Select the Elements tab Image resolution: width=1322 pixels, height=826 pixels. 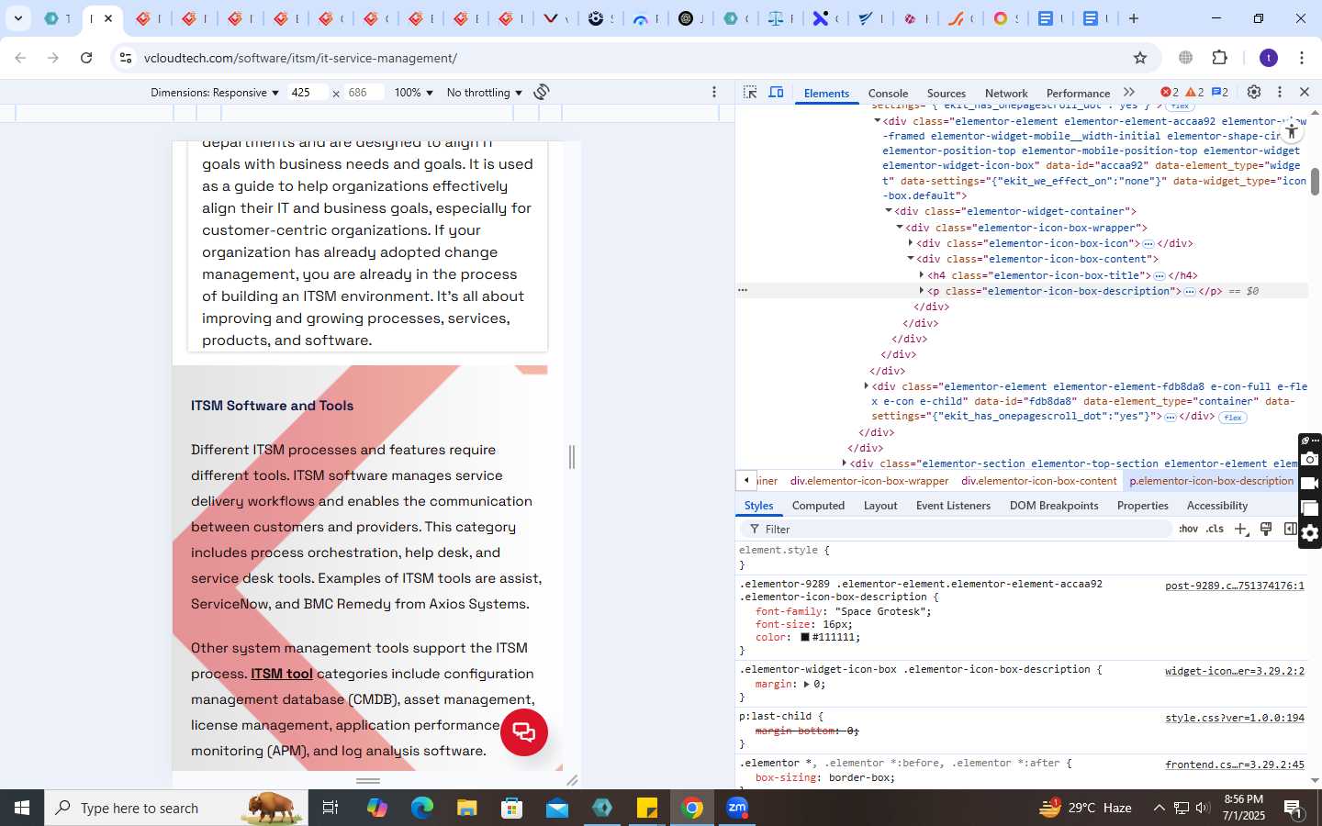826,93
